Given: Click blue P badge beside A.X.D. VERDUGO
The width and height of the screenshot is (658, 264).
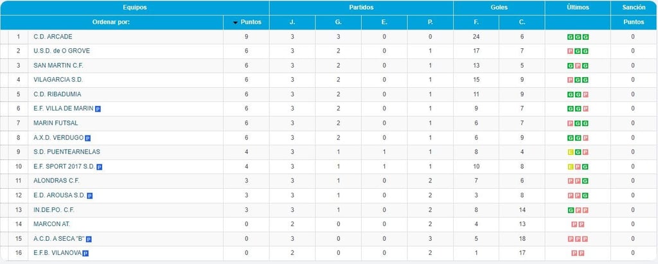Looking at the screenshot, I should [x=87, y=137].
